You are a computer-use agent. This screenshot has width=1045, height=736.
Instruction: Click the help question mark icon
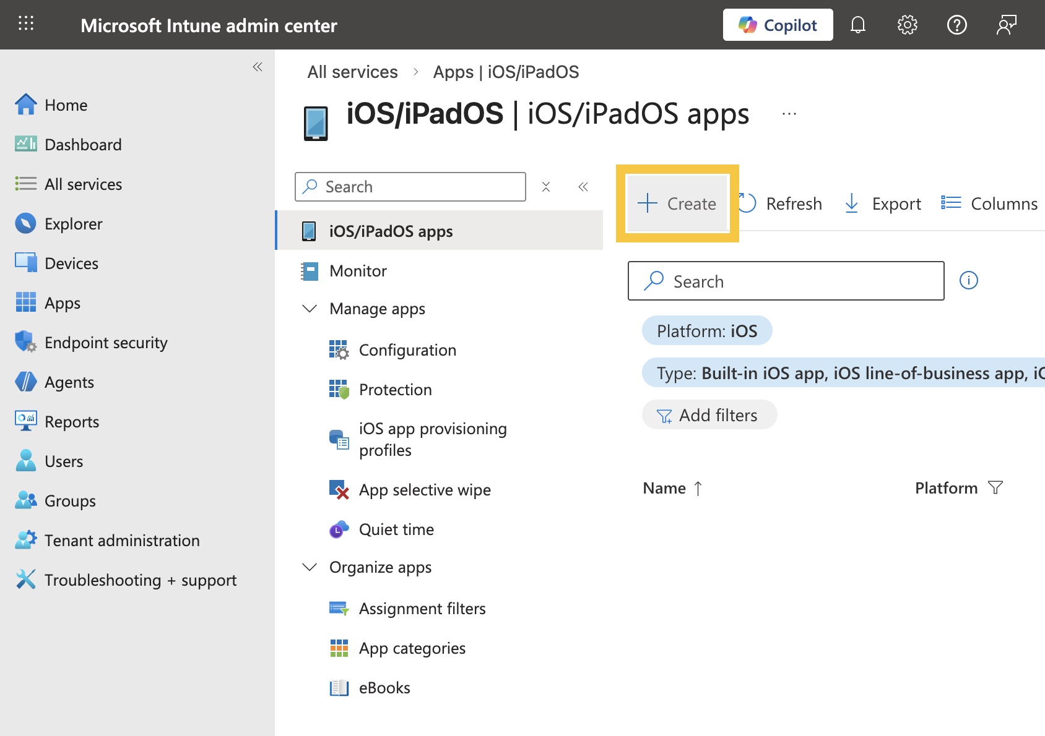pyautogui.click(x=956, y=25)
